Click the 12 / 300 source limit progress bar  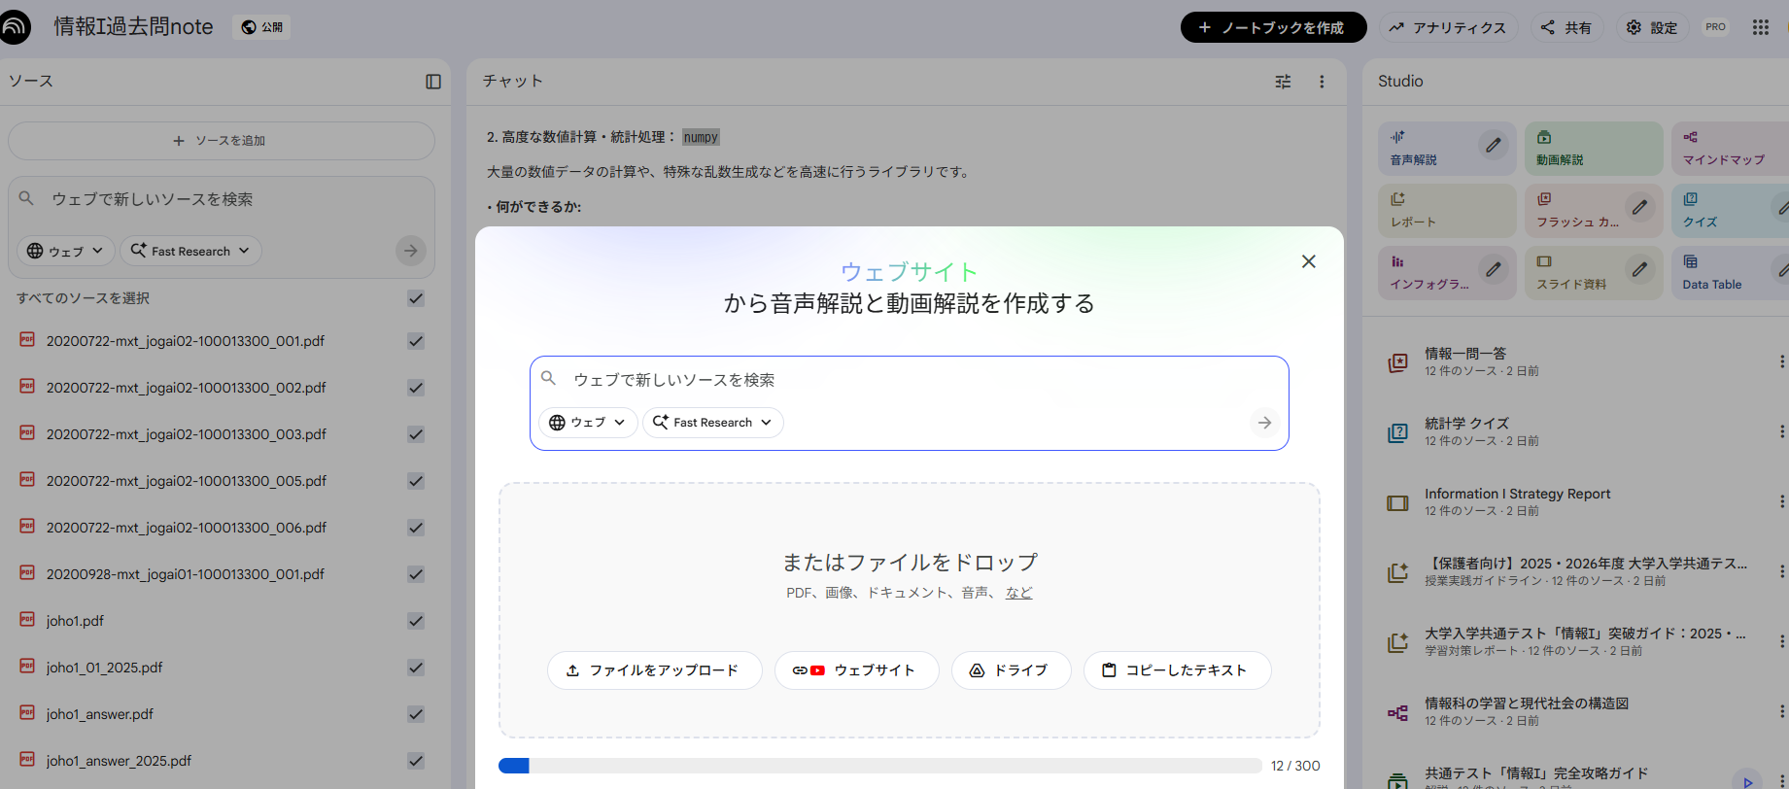(x=879, y=766)
